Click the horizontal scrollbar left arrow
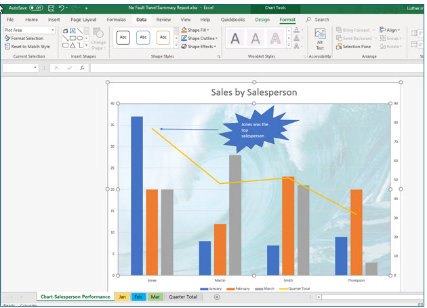 click(x=319, y=297)
